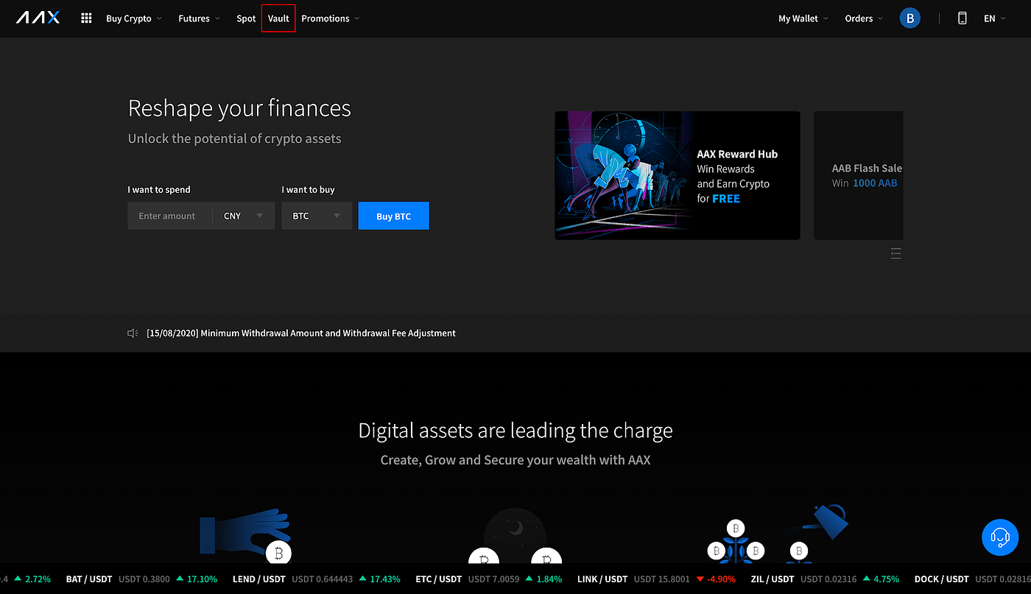The image size is (1031, 594).
Task: Open the blue profile avatar with letter B
Action: coord(909,18)
